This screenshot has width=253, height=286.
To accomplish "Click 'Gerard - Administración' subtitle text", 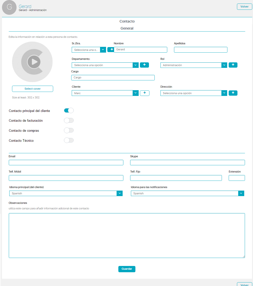I will tap(33, 10).
